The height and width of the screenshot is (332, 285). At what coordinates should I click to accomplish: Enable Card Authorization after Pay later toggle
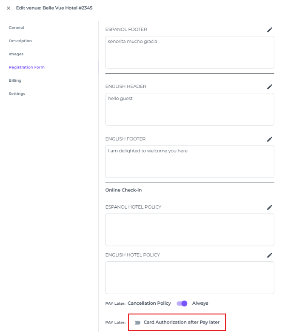pyautogui.click(x=137, y=323)
